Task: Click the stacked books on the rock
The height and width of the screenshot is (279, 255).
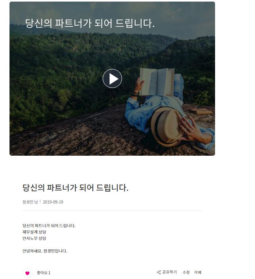Action: coord(202,111)
